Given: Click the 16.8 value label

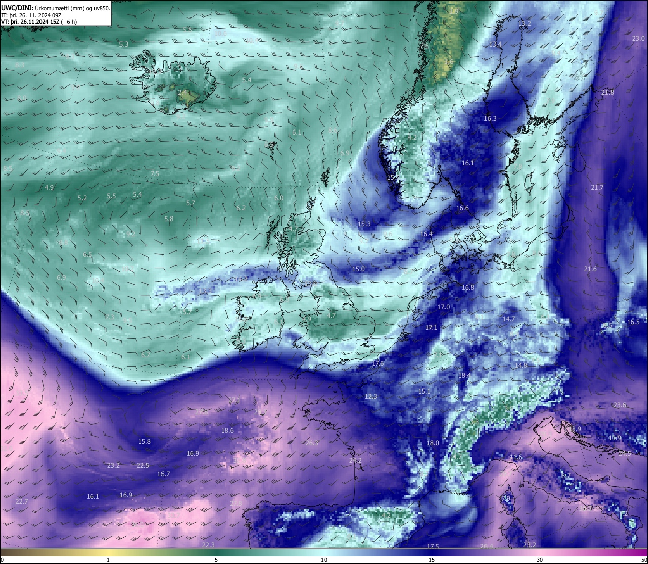Looking at the screenshot, I should pyautogui.click(x=468, y=287).
